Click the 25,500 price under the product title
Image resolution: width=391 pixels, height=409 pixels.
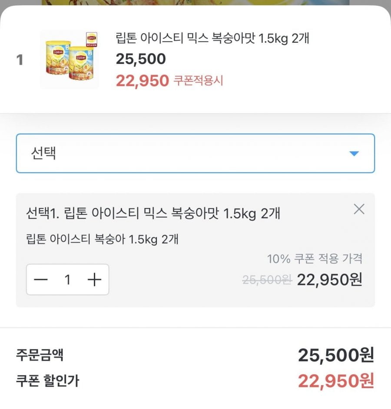tap(141, 59)
